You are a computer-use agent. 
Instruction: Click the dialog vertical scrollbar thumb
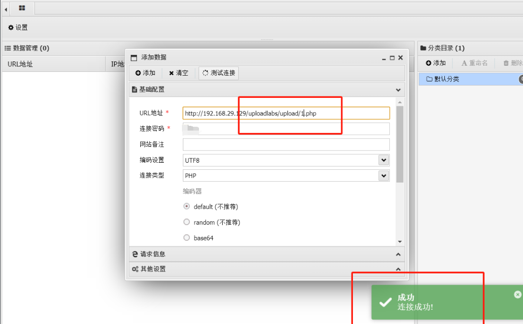[x=400, y=144]
